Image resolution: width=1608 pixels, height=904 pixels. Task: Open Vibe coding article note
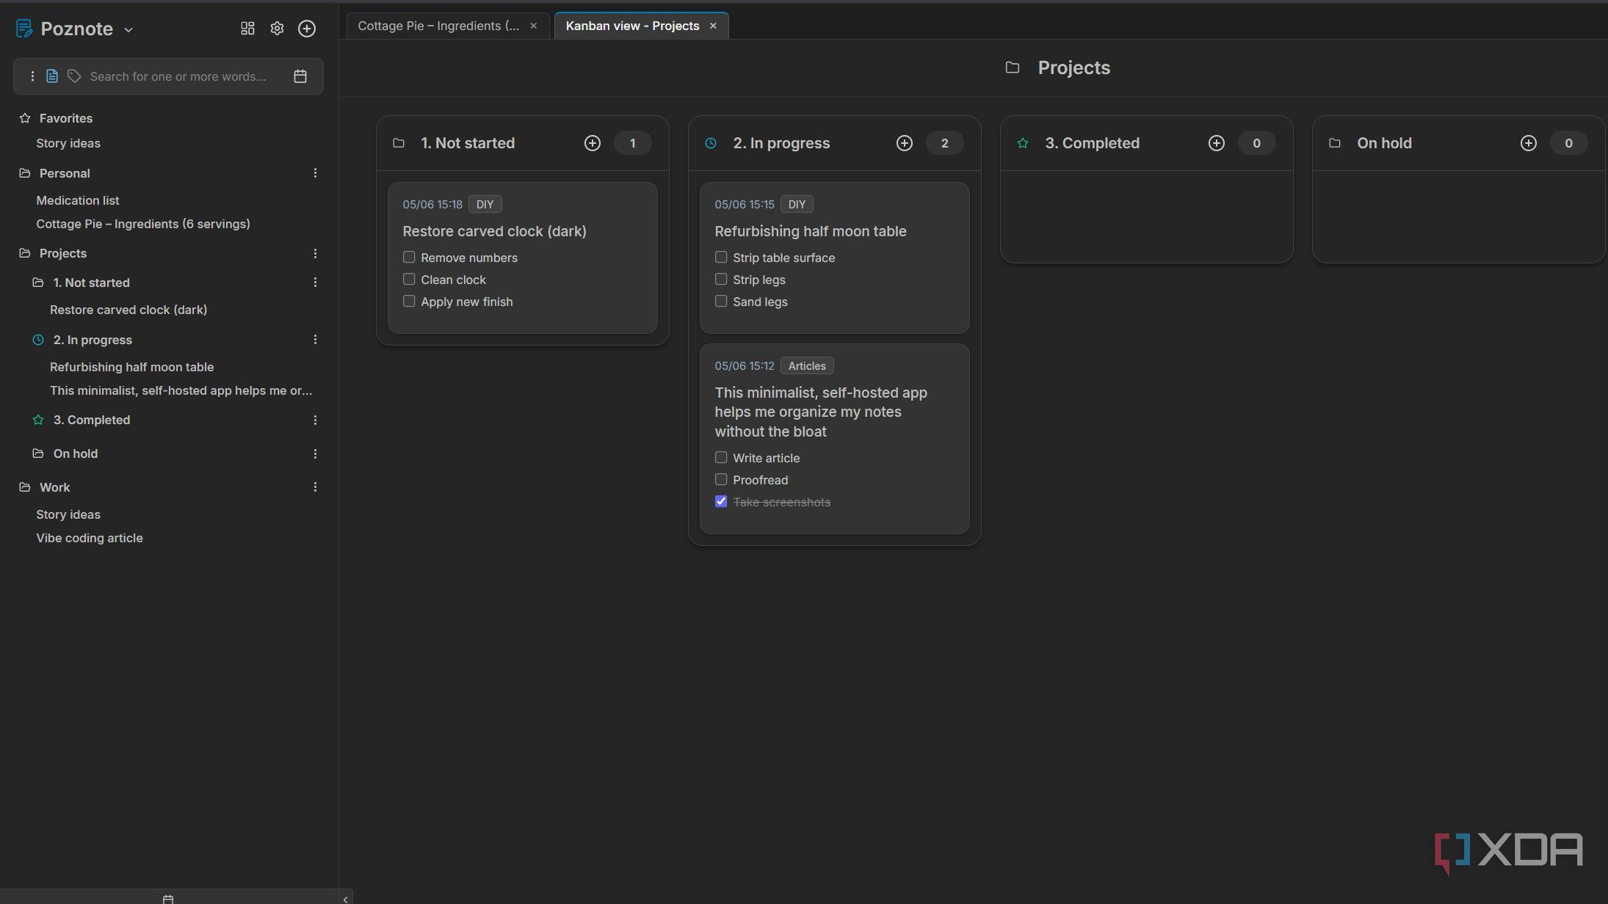[90, 538]
